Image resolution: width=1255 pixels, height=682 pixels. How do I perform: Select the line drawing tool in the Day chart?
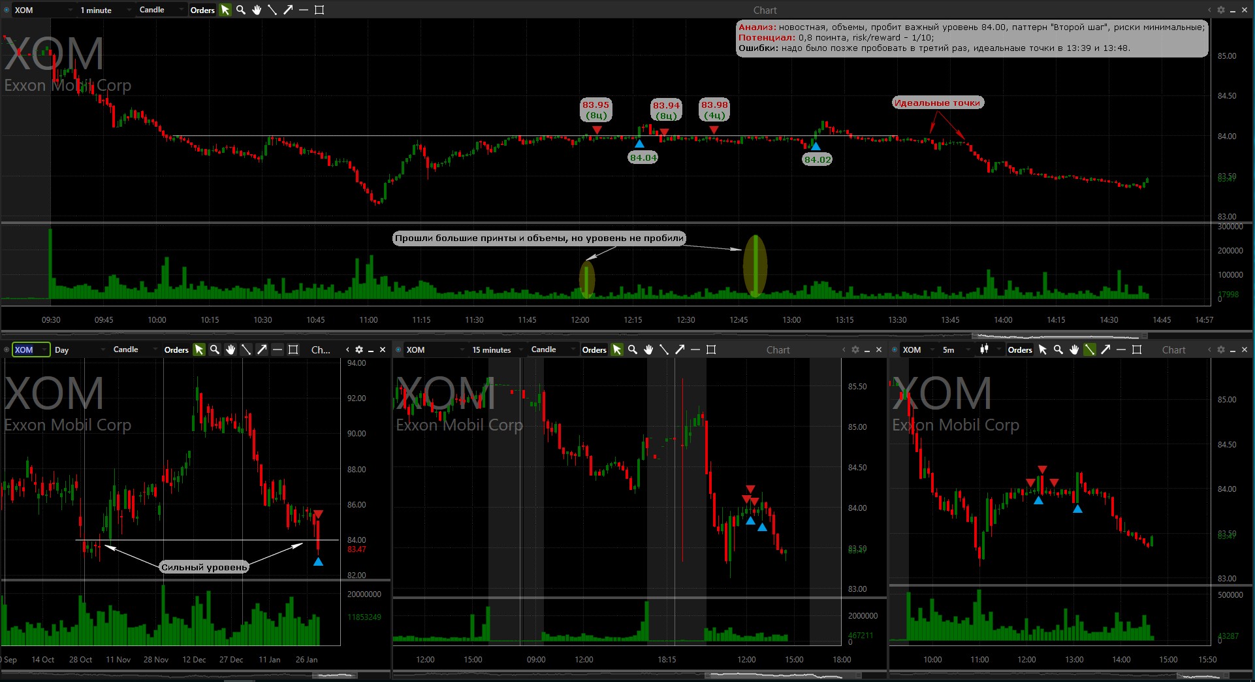click(x=246, y=349)
